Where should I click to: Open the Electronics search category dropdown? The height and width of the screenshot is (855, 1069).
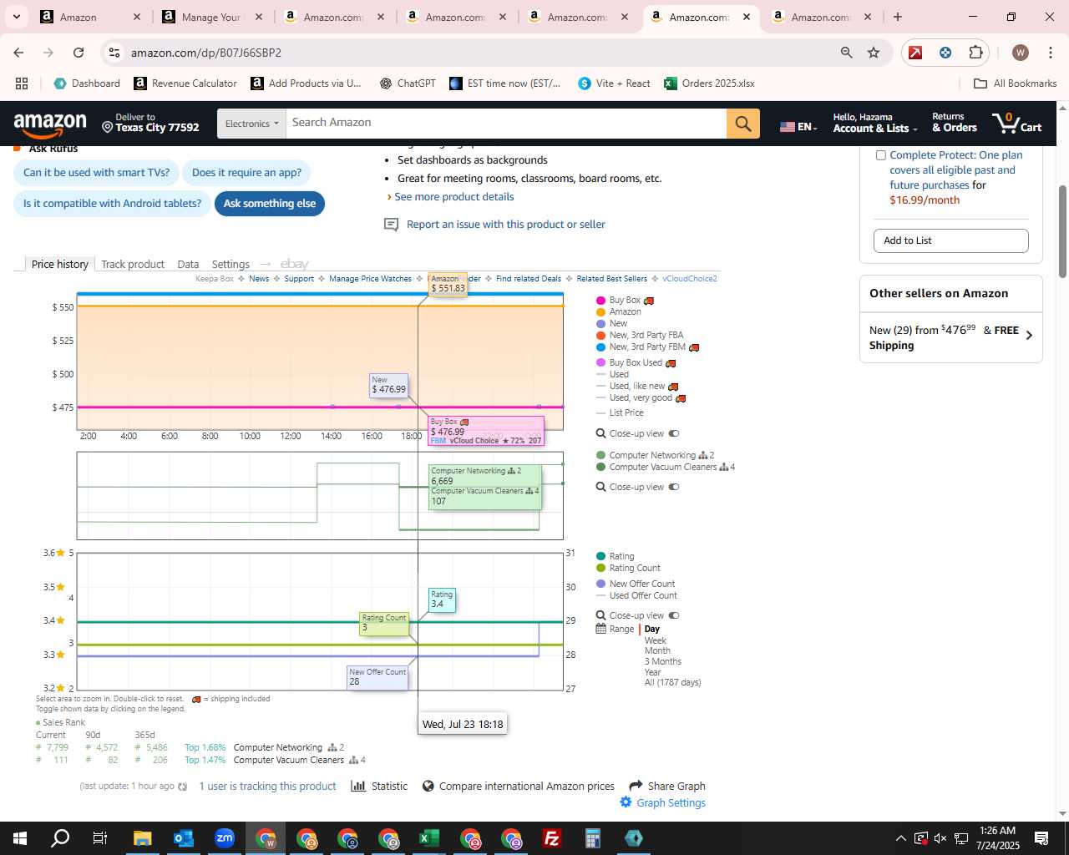pyautogui.click(x=251, y=124)
